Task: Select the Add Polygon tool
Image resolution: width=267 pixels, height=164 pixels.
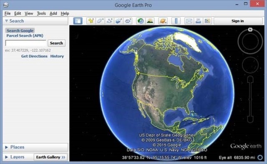Action: click(x=100, y=21)
